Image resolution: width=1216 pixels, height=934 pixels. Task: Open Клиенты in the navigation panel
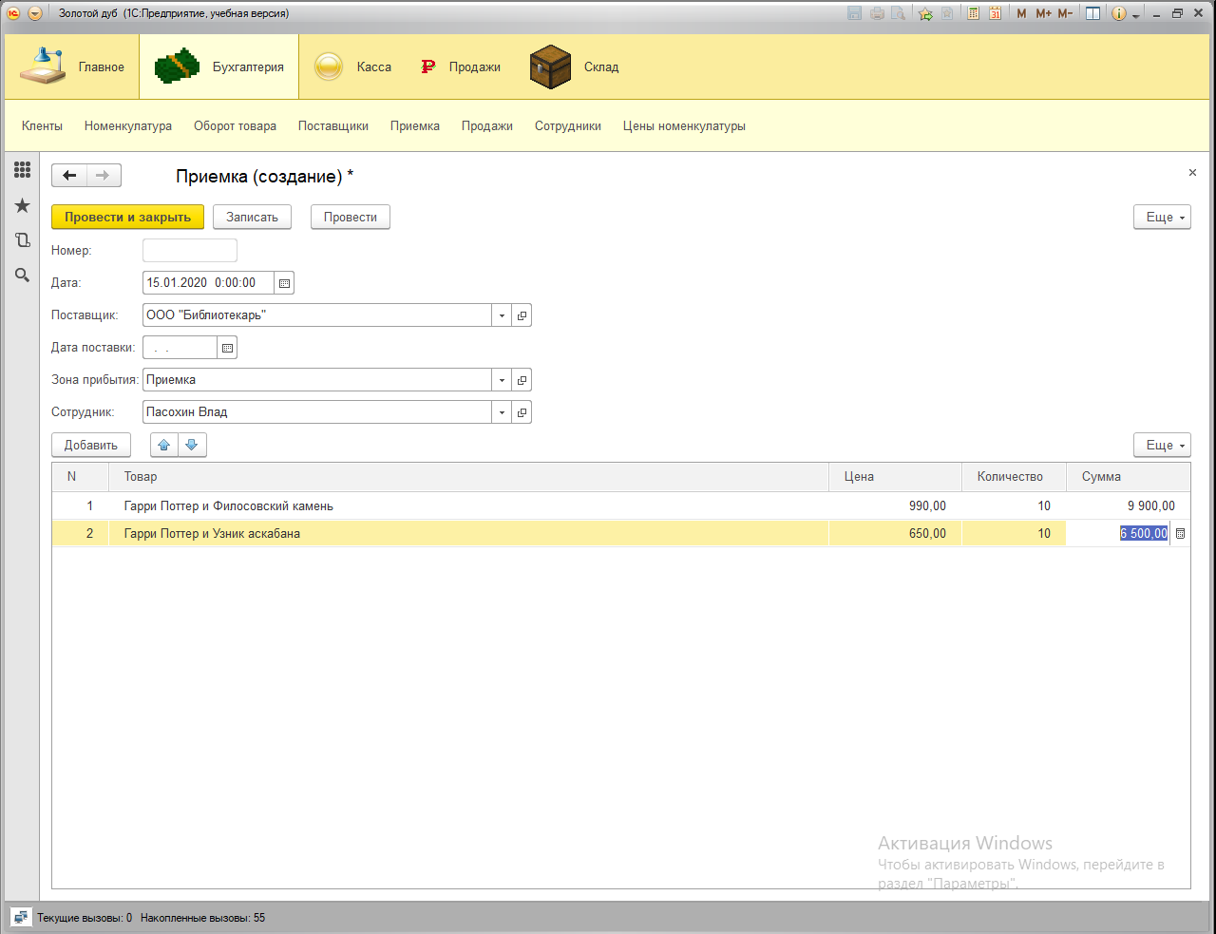[42, 125]
